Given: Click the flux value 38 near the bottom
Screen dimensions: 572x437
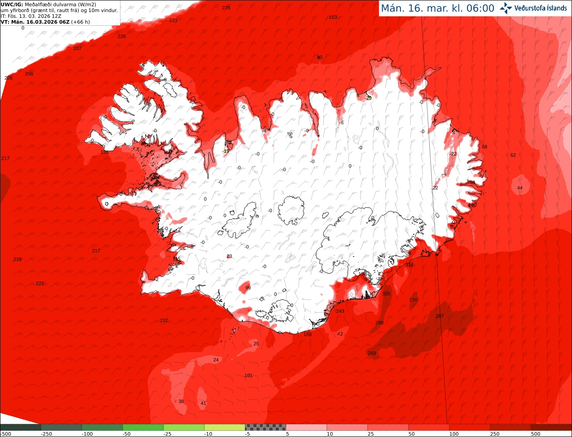Looking at the screenshot, I should [181, 401].
